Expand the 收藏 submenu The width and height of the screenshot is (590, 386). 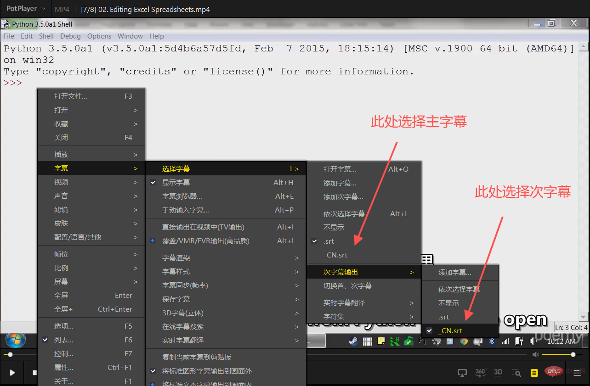[91, 123]
